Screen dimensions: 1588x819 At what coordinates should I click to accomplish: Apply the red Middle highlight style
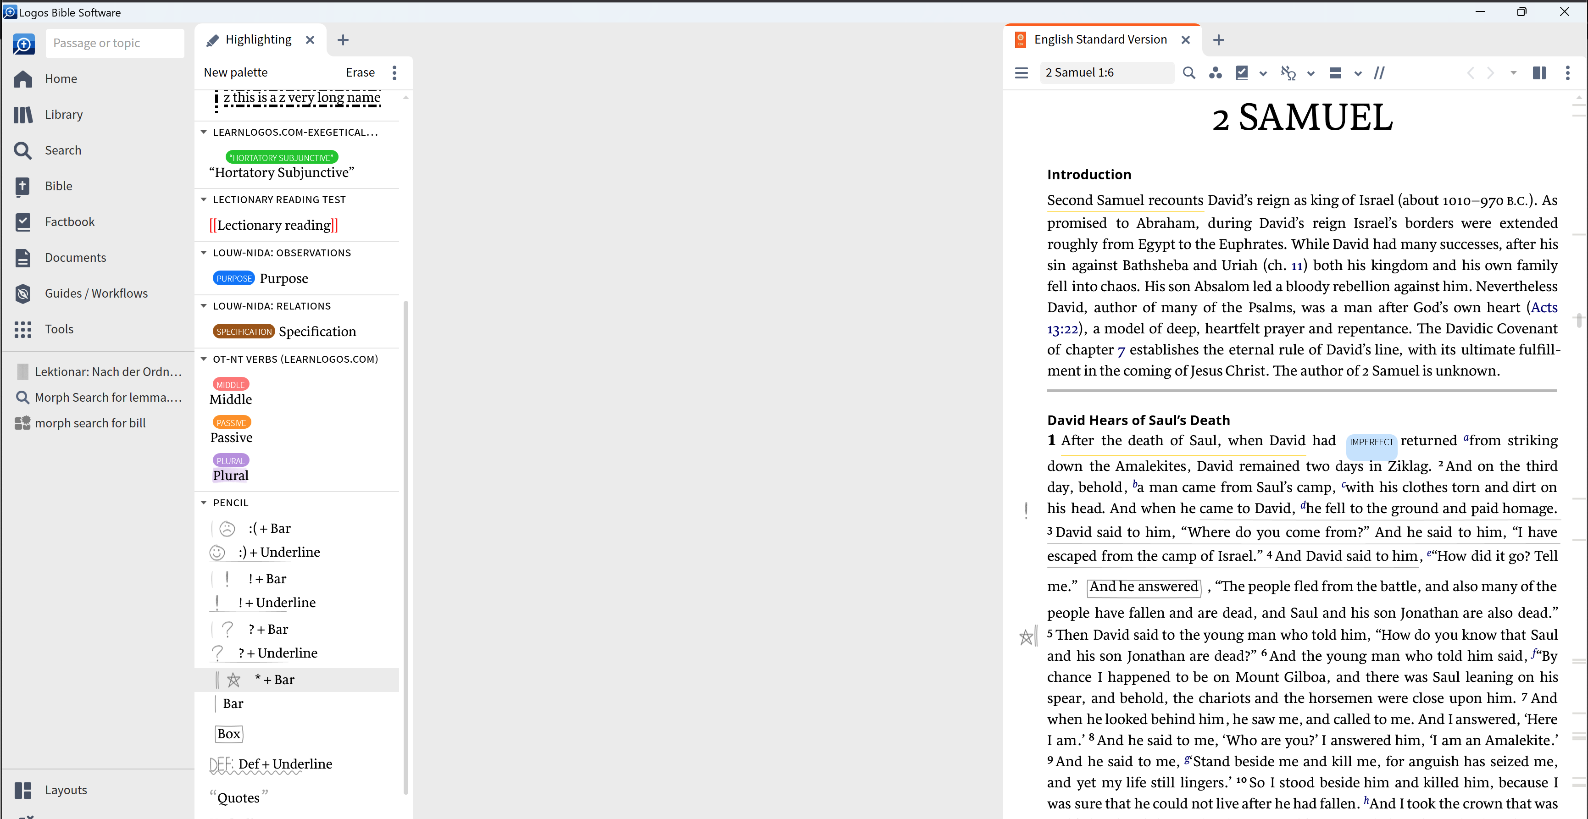tap(231, 392)
